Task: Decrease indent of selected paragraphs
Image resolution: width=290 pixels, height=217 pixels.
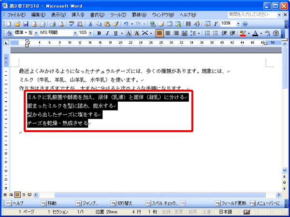Action: 224,33
